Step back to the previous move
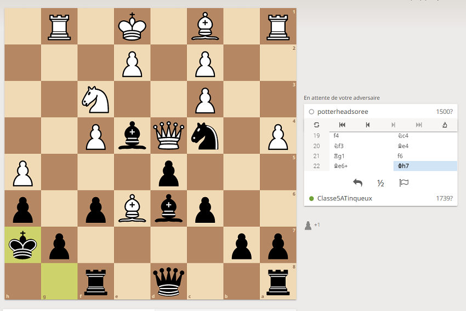 point(368,125)
